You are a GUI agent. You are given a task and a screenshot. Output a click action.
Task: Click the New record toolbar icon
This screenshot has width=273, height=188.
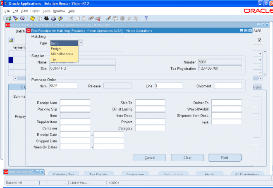8,18
